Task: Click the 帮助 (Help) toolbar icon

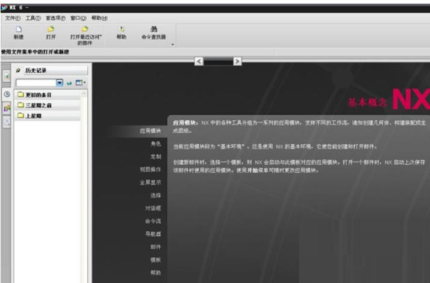Action: coord(122,32)
